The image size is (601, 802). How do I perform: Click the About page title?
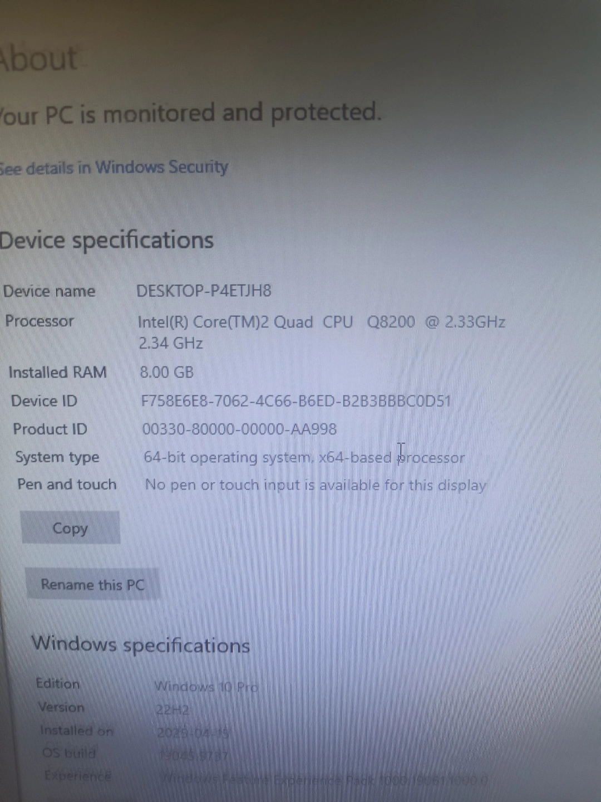38,58
